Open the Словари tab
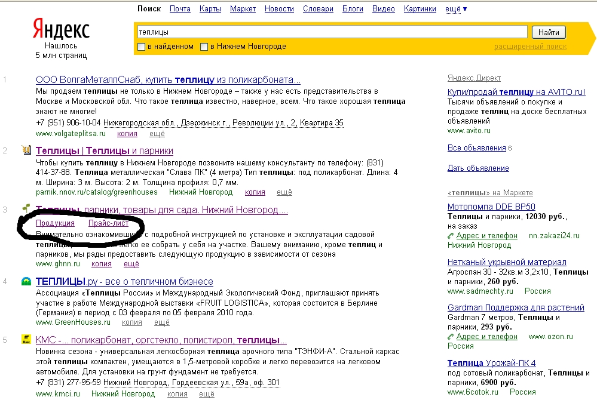 click(319, 9)
